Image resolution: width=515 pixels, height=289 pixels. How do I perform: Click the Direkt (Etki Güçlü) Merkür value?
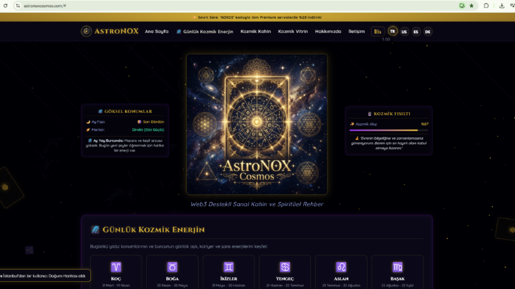click(148, 130)
